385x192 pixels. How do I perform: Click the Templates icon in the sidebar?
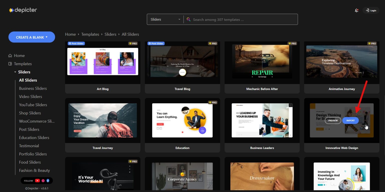10,64
